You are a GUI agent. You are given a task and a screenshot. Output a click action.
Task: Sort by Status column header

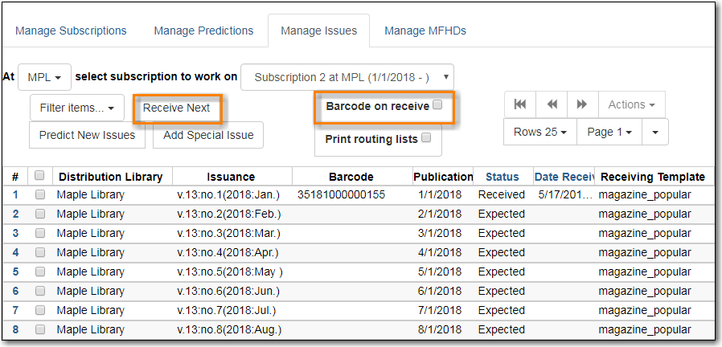(502, 177)
